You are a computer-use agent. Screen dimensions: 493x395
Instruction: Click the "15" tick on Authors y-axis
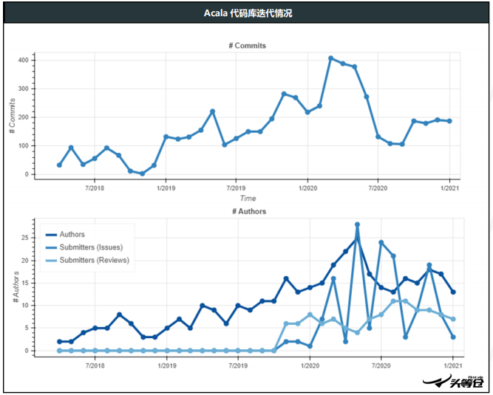(x=25, y=283)
